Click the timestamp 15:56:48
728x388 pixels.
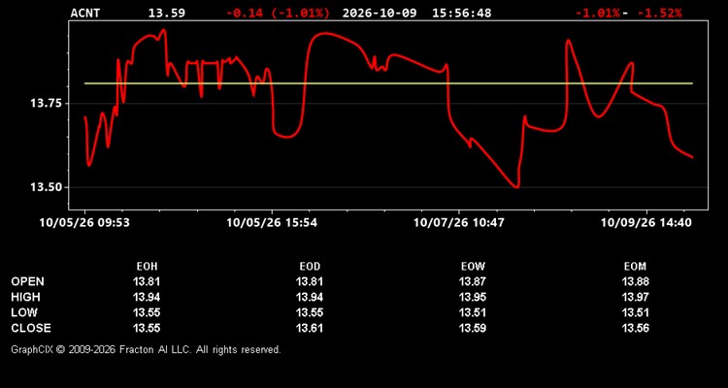tap(461, 13)
